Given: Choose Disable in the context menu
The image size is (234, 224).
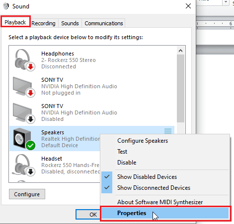Looking at the screenshot, I should [x=127, y=163].
